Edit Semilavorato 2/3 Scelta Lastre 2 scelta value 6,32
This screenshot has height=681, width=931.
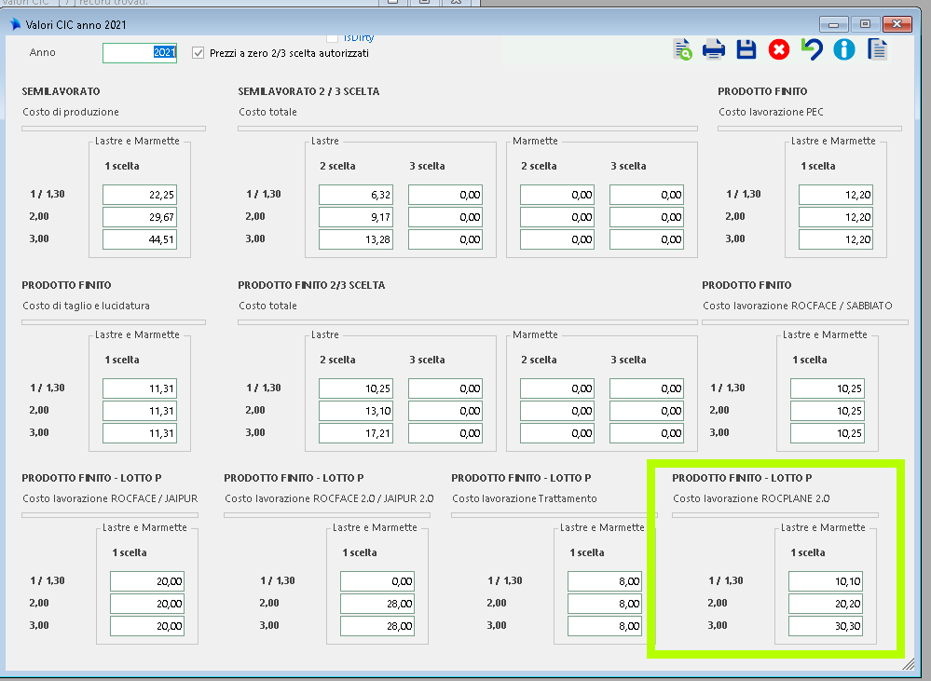tap(356, 195)
